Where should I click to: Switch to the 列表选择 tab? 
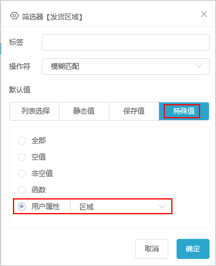(x=35, y=111)
